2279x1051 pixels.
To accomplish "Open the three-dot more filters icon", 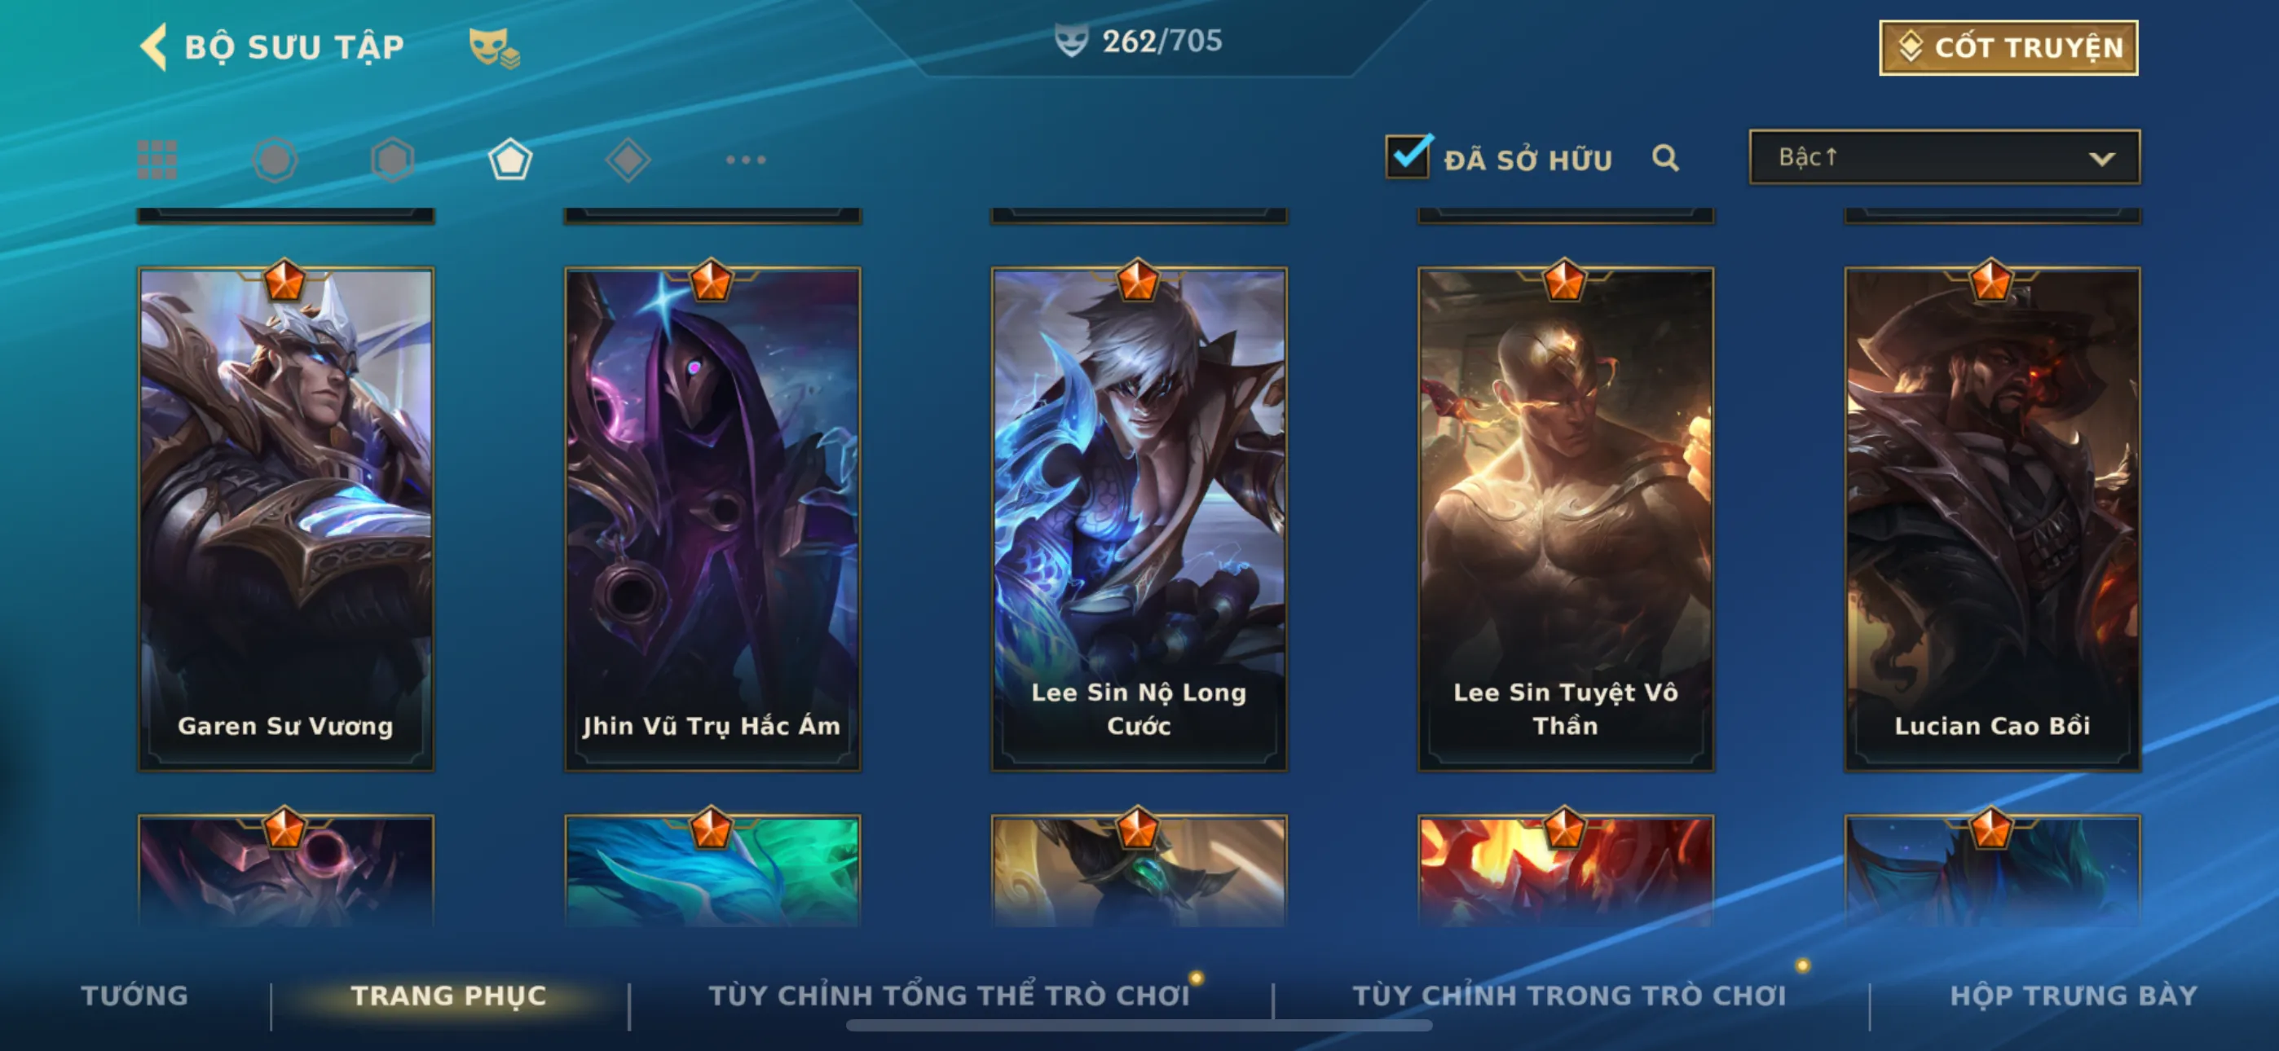I will coord(746,161).
